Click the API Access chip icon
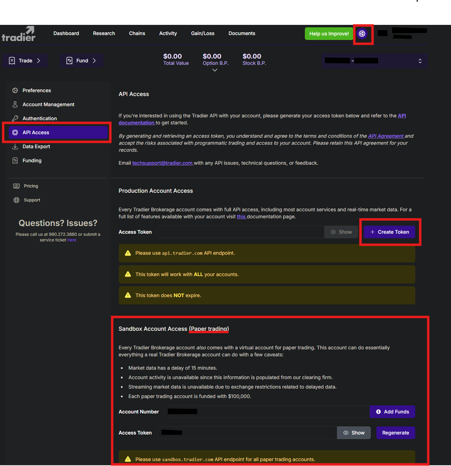The height and width of the screenshot is (466, 451). point(15,132)
